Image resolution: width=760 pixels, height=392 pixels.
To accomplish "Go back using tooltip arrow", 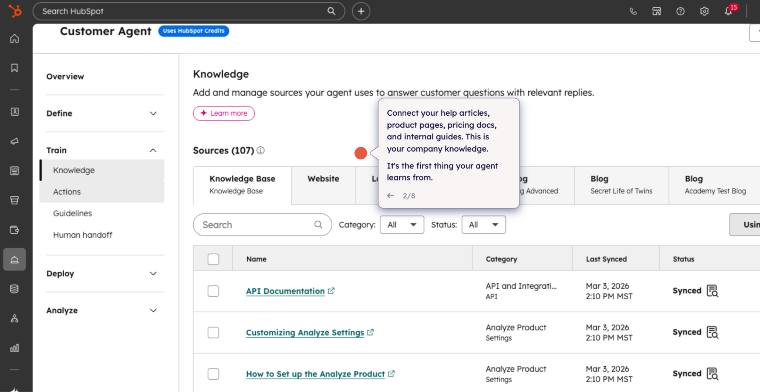I will 390,195.
